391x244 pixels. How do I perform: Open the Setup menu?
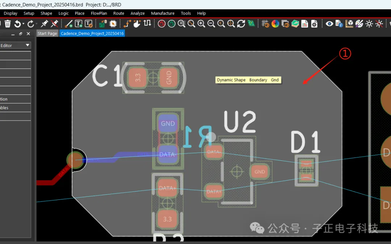pos(29,13)
